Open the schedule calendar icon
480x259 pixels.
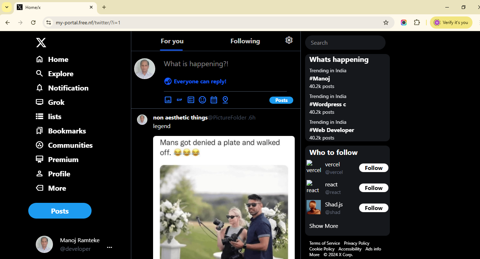tap(214, 100)
